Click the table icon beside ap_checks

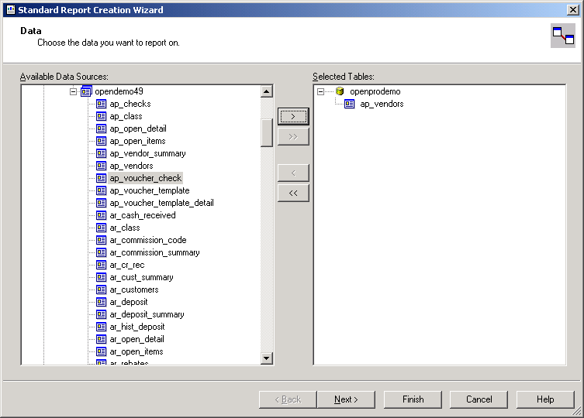click(x=101, y=104)
